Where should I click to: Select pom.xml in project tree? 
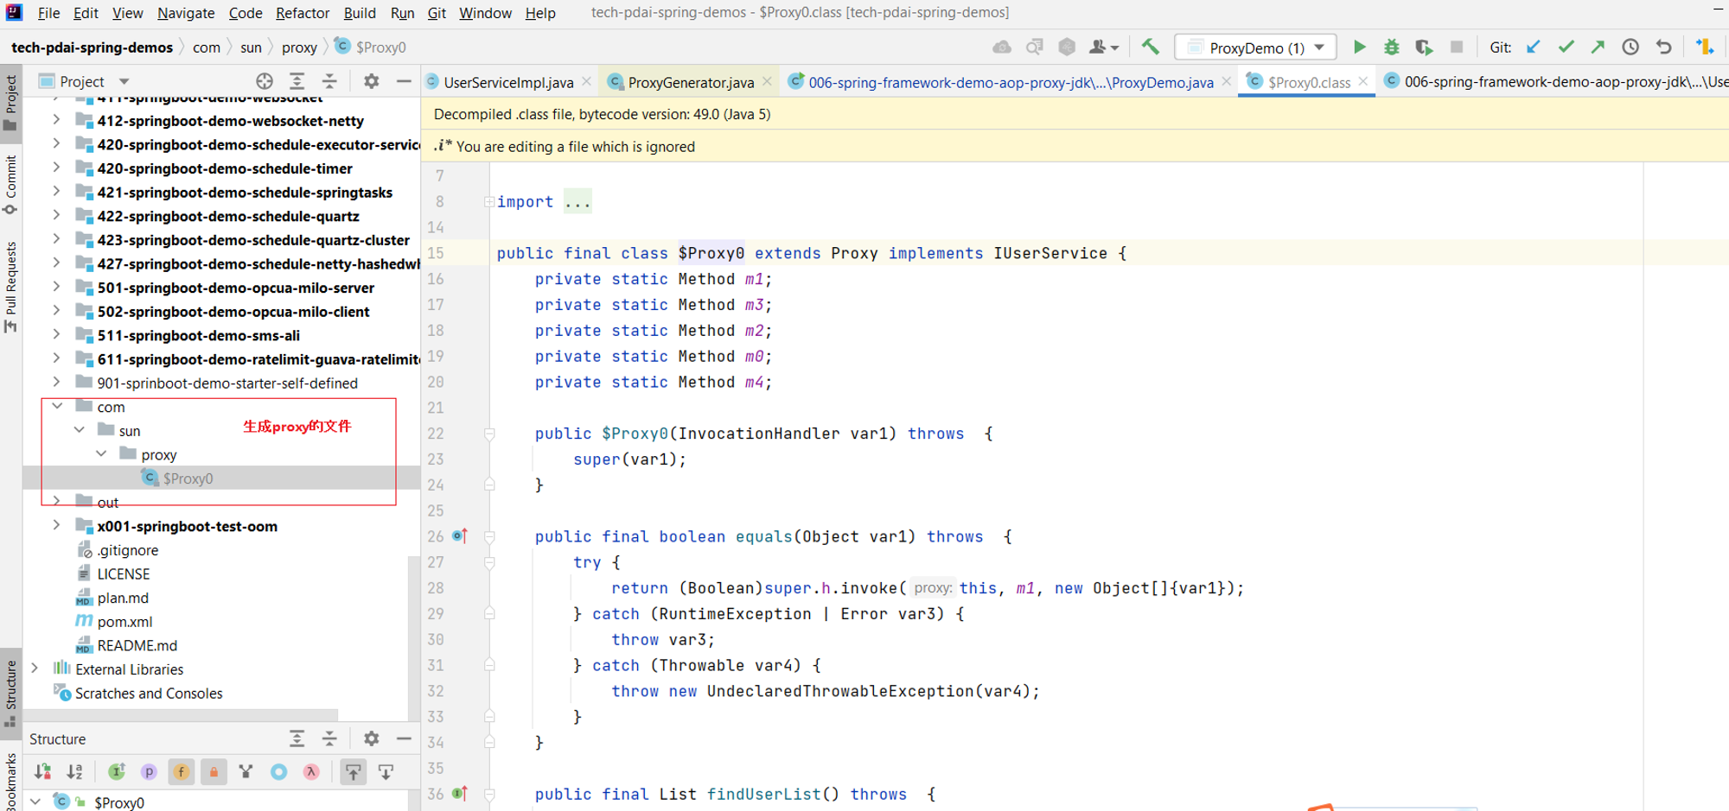124,622
